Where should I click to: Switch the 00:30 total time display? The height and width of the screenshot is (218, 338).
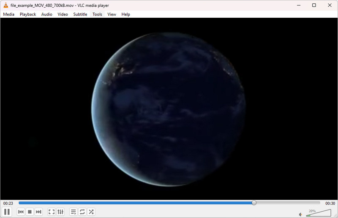point(330,203)
